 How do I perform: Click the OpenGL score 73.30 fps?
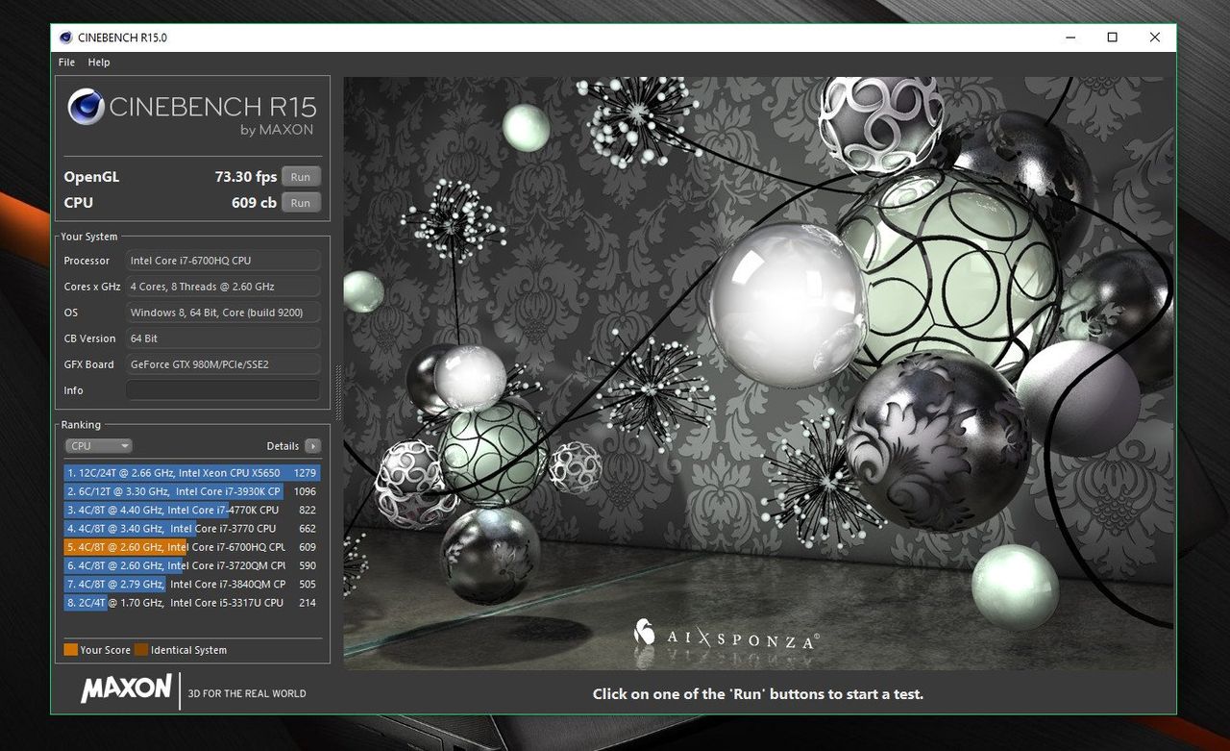click(x=246, y=177)
